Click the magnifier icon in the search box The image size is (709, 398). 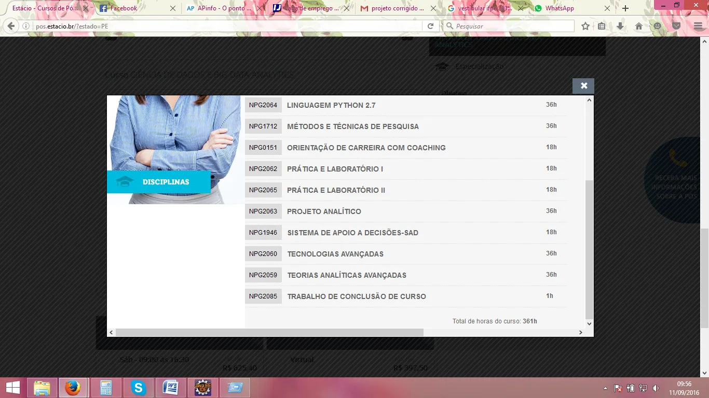click(449, 26)
